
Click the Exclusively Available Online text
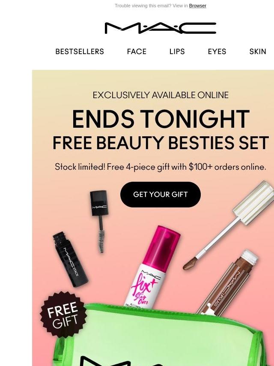[x=161, y=95]
